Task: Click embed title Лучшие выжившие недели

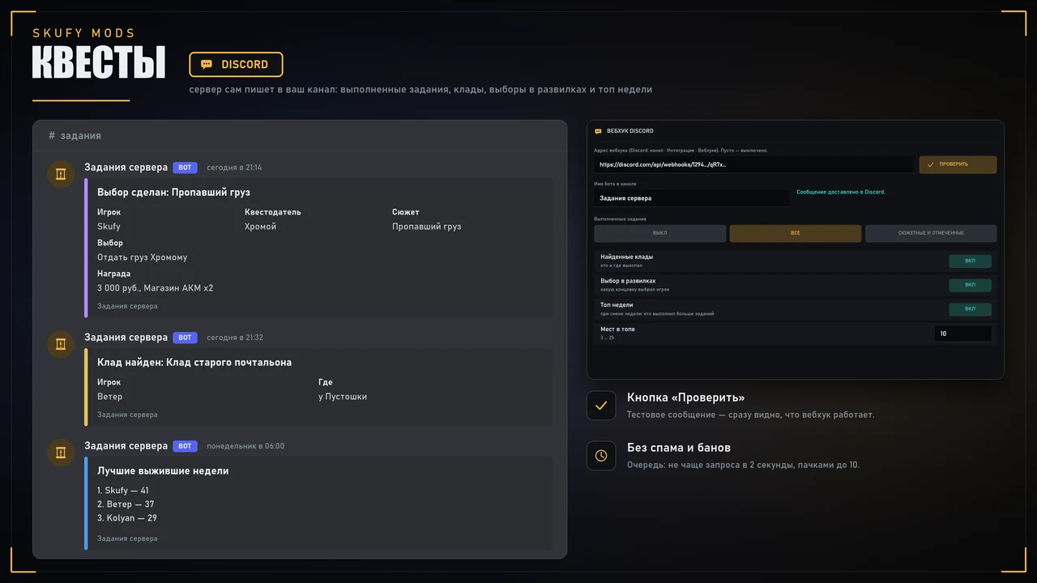Action: (x=163, y=471)
